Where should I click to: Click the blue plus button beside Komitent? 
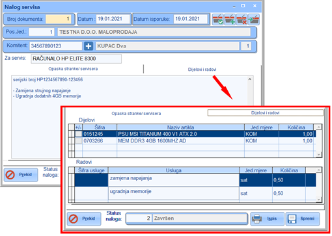pos(89,46)
